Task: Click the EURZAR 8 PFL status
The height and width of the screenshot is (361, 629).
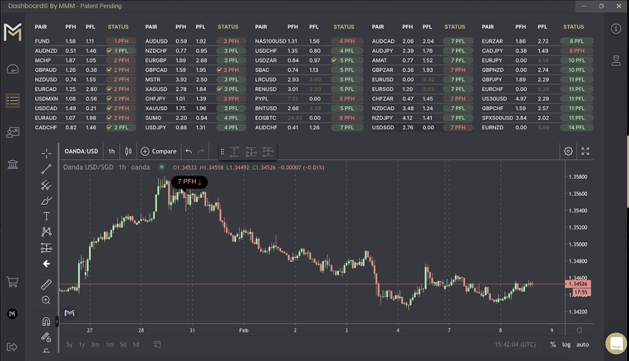Action: point(577,41)
